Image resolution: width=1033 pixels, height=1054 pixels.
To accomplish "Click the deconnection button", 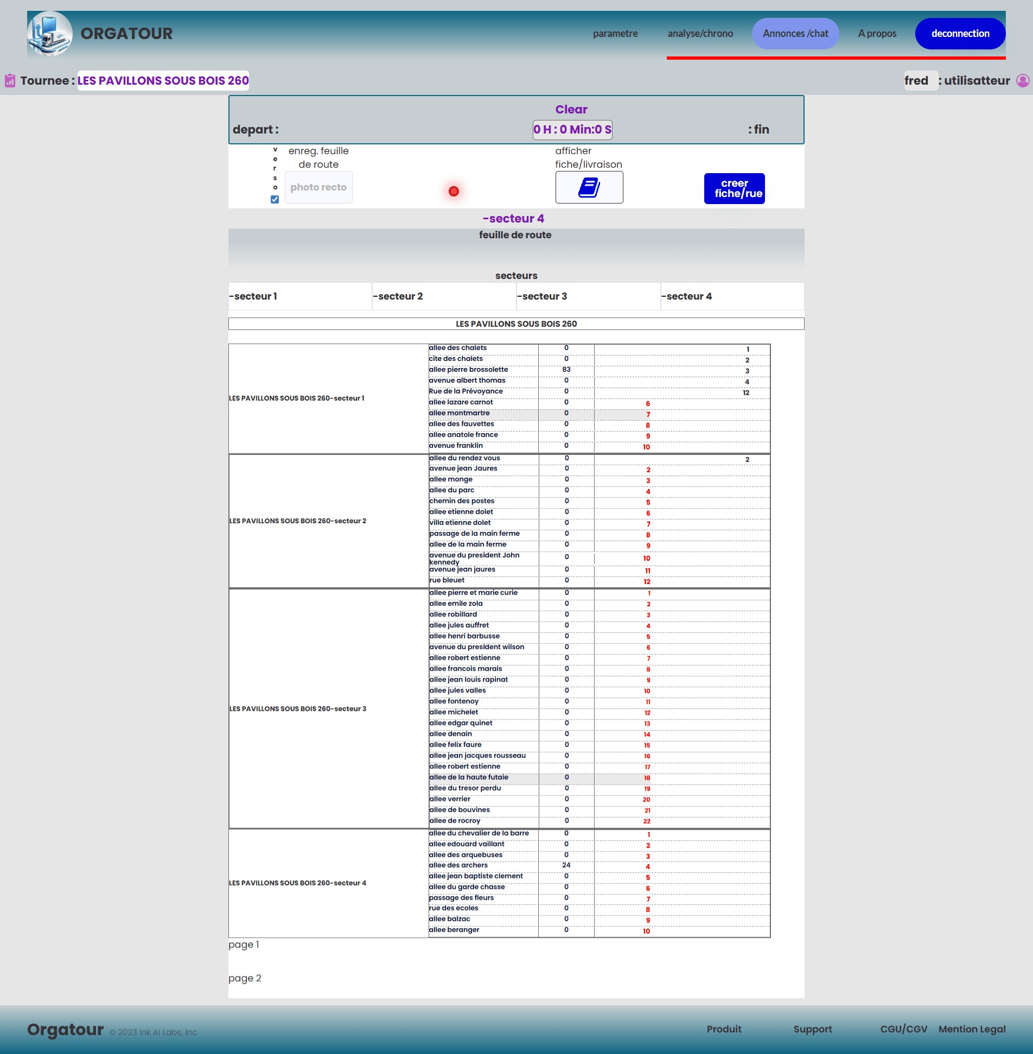I will pyautogui.click(x=960, y=34).
